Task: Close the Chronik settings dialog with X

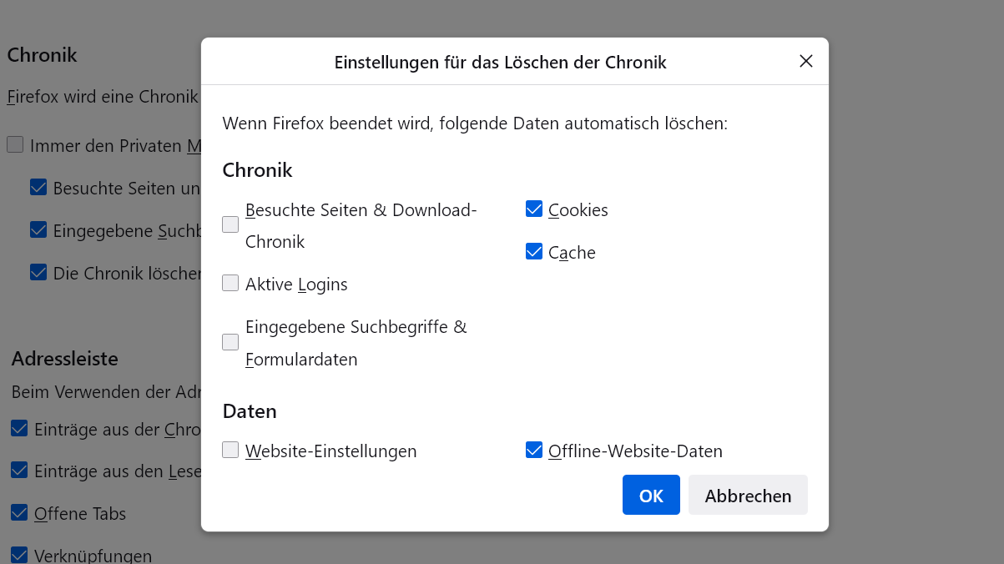Action: pos(805,61)
